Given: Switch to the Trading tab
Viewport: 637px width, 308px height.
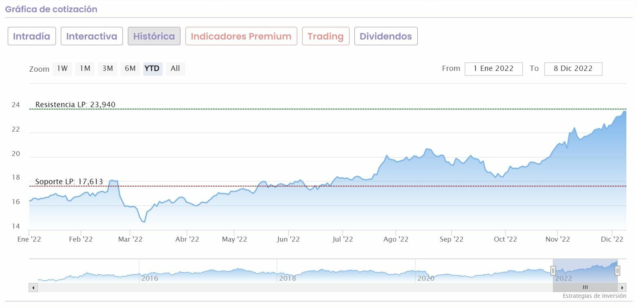Looking at the screenshot, I should click(x=325, y=36).
